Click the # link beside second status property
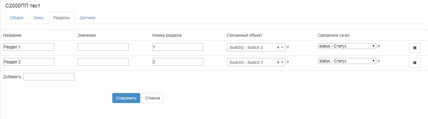 379,61
